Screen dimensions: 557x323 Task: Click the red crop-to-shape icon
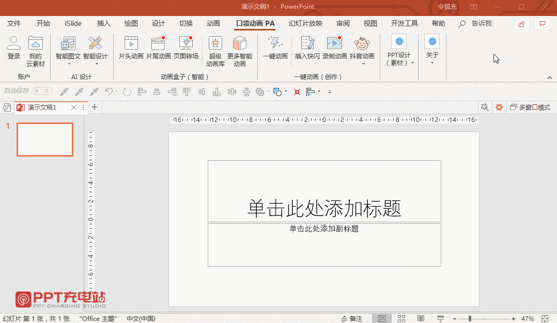tap(297, 92)
